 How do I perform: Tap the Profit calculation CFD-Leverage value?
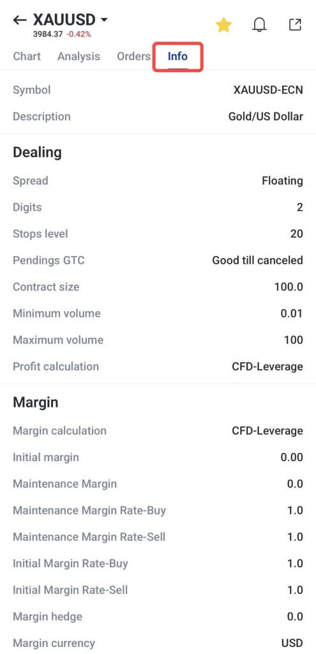(267, 367)
